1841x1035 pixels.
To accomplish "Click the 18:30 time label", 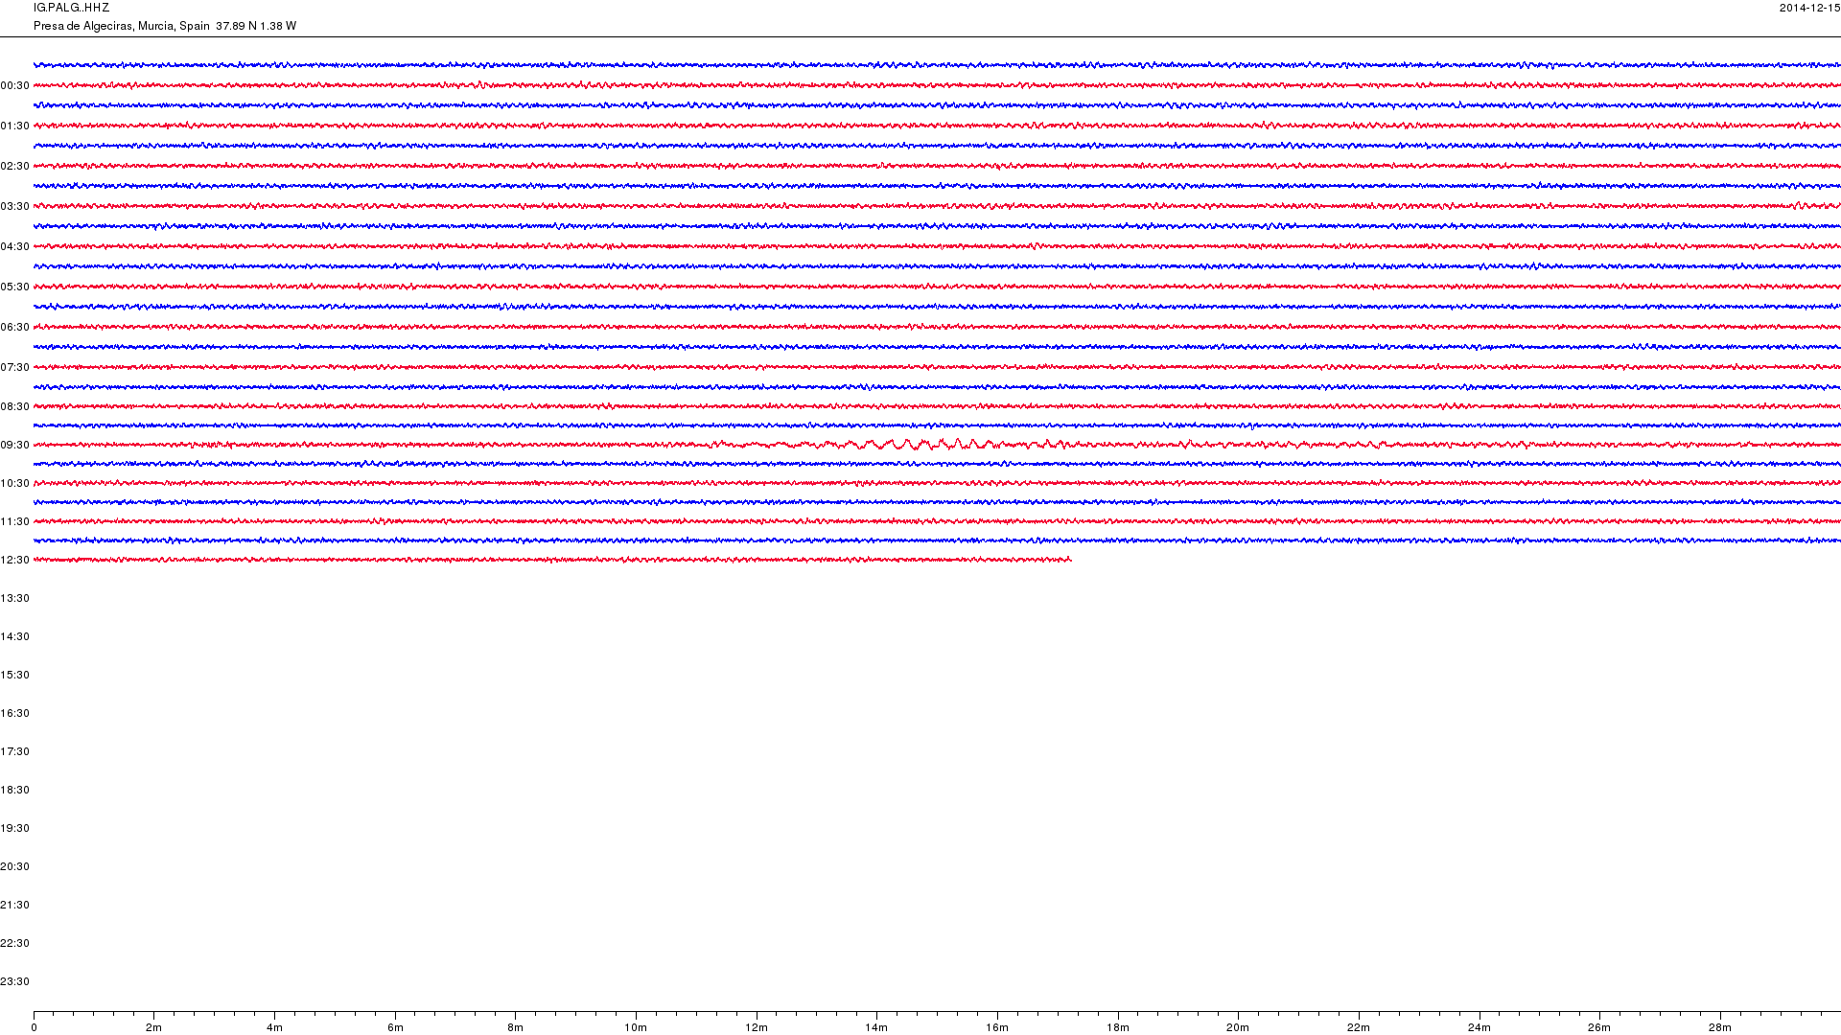I will (14, 790).
